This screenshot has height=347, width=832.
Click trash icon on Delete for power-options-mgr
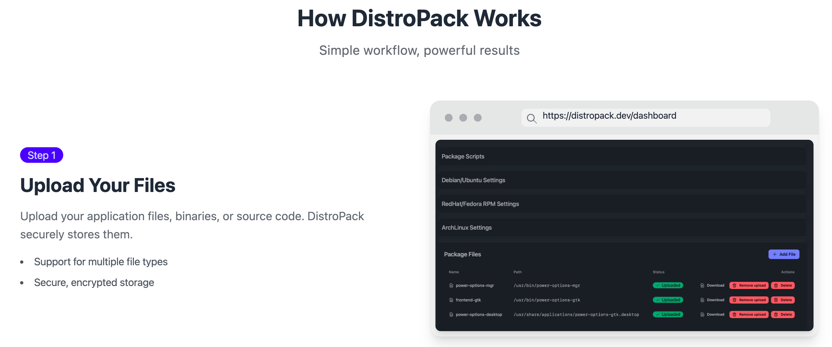point(776,285)
